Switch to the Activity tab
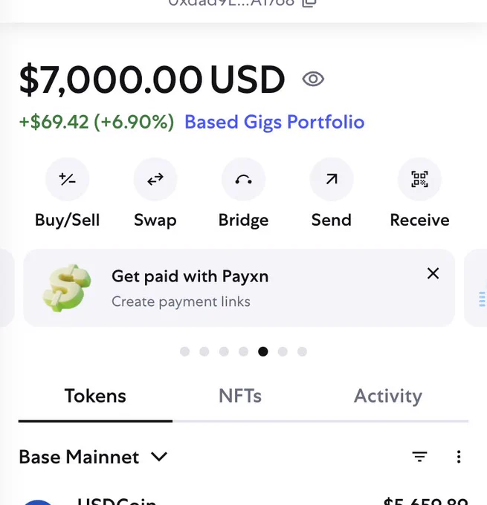This screenshot has width=487, height=505. click(x=388, y=396)
